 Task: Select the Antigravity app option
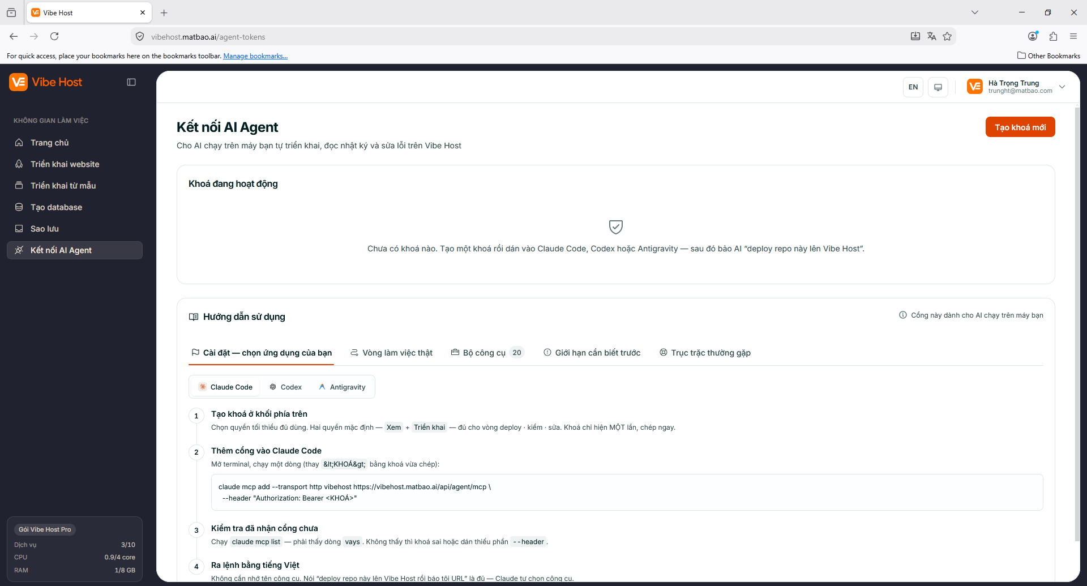pyautogui.click(x=342, y=387)
